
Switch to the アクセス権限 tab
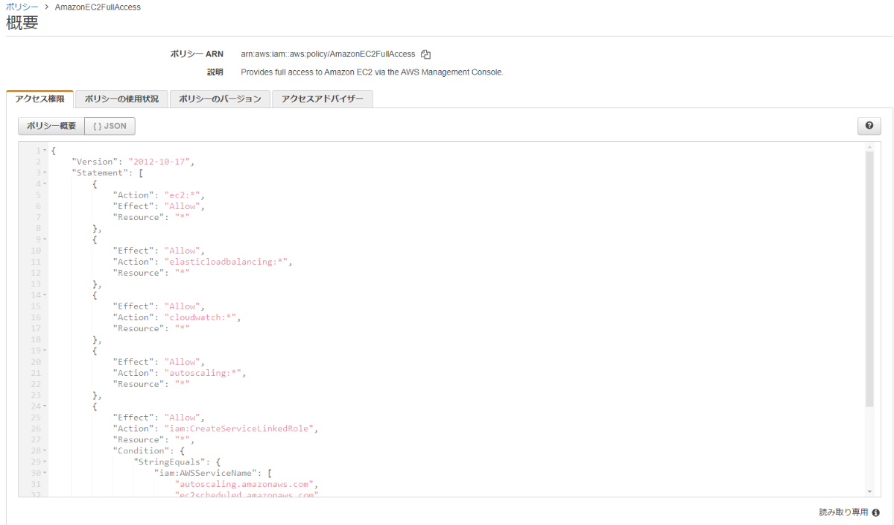(x=39, y=99)
